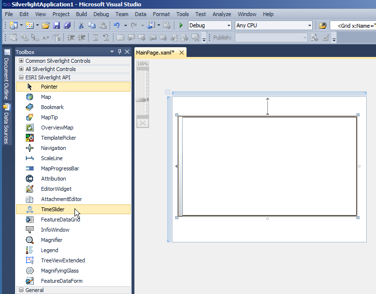Start debugging with the green play icon

[181, 25]
